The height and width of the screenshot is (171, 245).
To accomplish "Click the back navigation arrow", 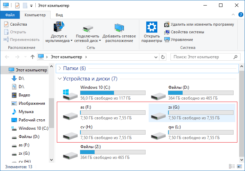I will click(7, 57).
